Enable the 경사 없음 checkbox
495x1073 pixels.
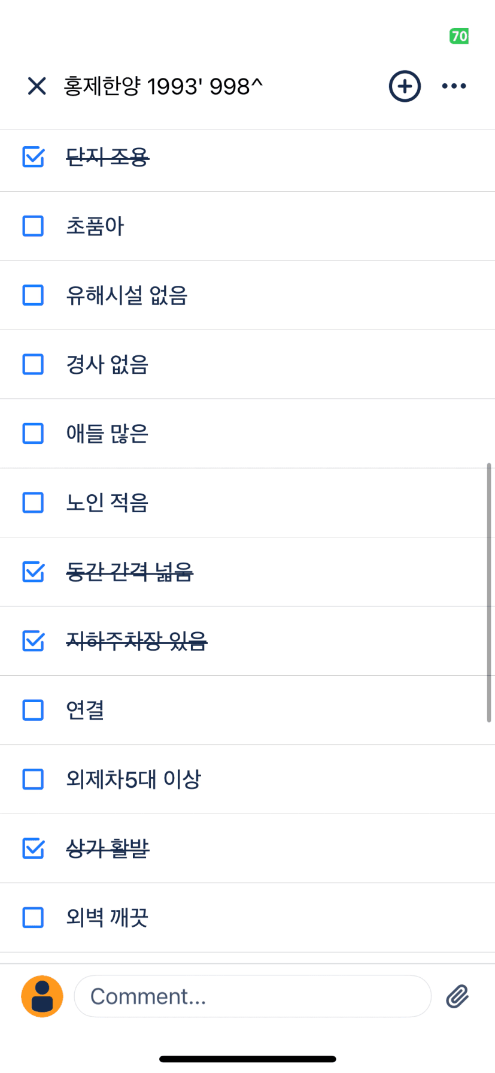point(33,364)
